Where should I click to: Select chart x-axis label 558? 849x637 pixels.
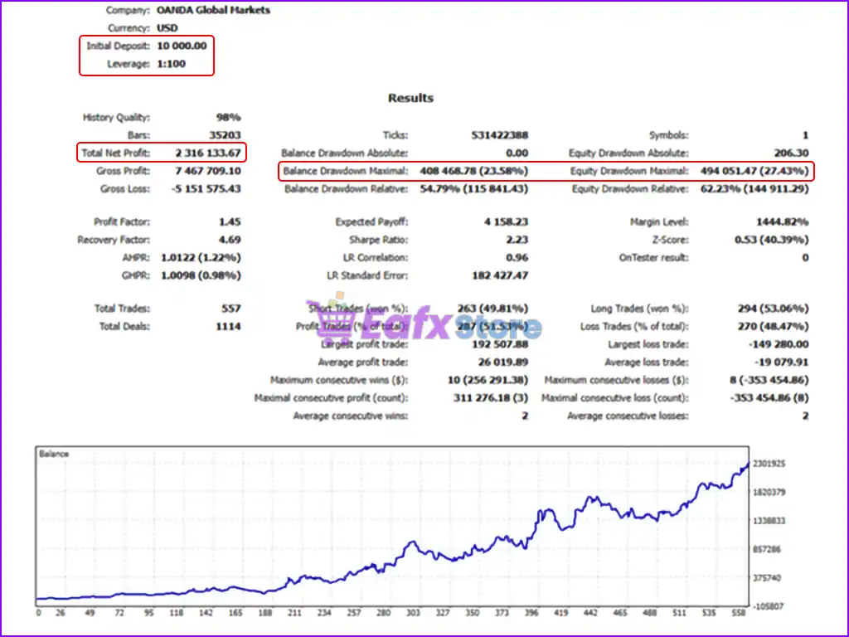pos(738,613)
